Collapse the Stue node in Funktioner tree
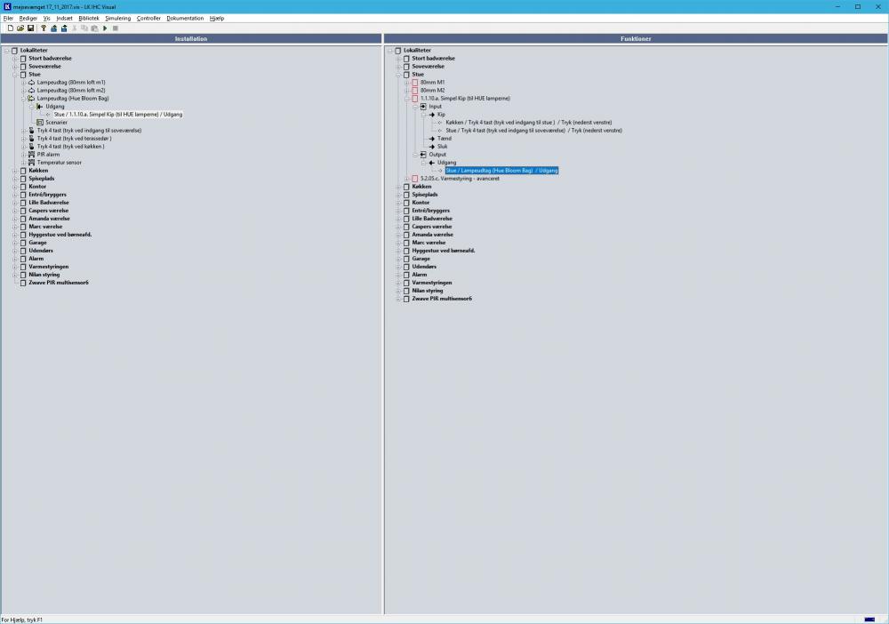Image resolution: width=889 pixels, height=624 pixels. coord(397,75)
